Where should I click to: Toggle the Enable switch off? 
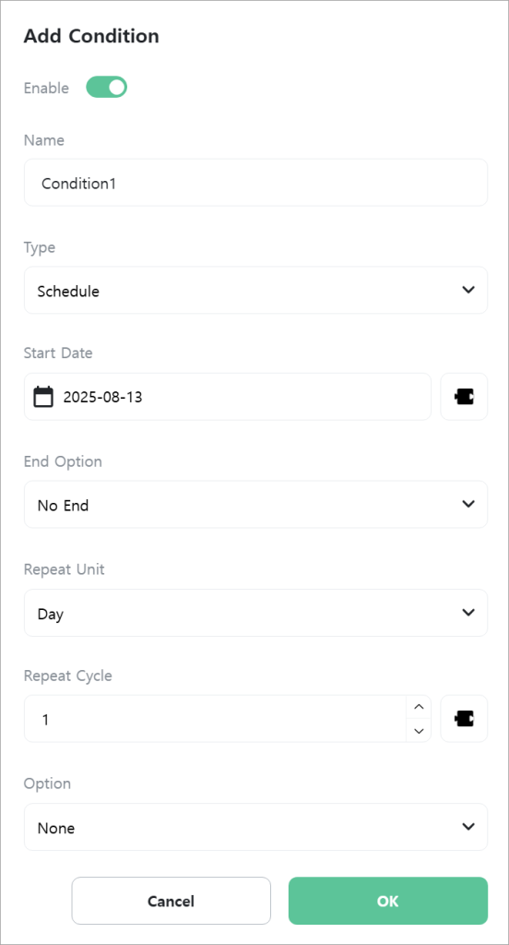click(x=107, y=87)
